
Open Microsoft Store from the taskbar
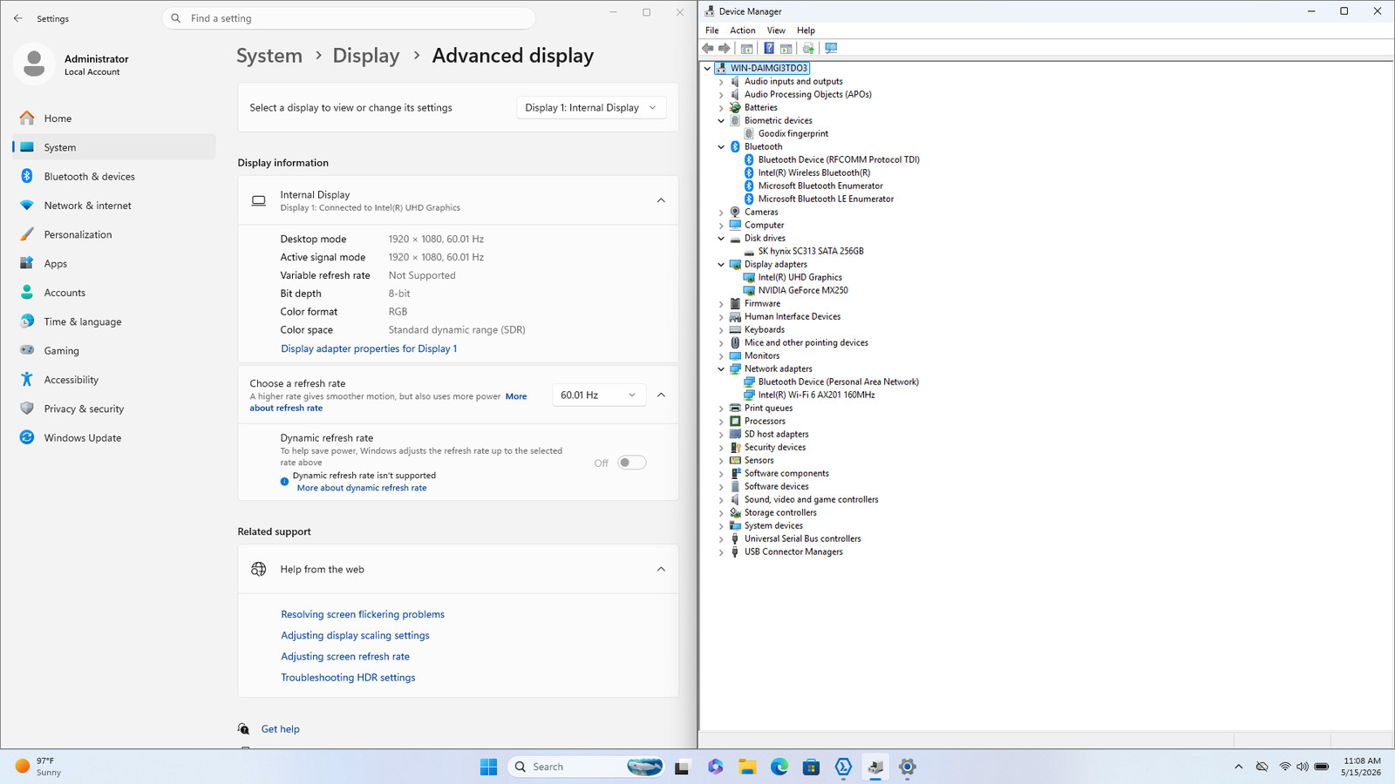pos(812,767)
